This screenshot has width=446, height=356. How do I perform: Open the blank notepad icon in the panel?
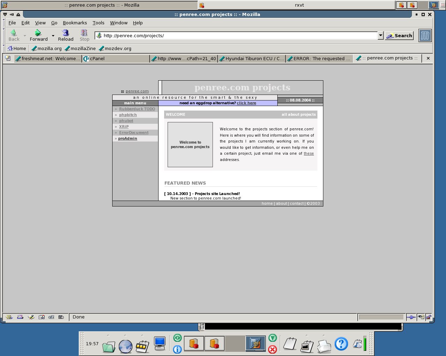[x=290, y=344]
